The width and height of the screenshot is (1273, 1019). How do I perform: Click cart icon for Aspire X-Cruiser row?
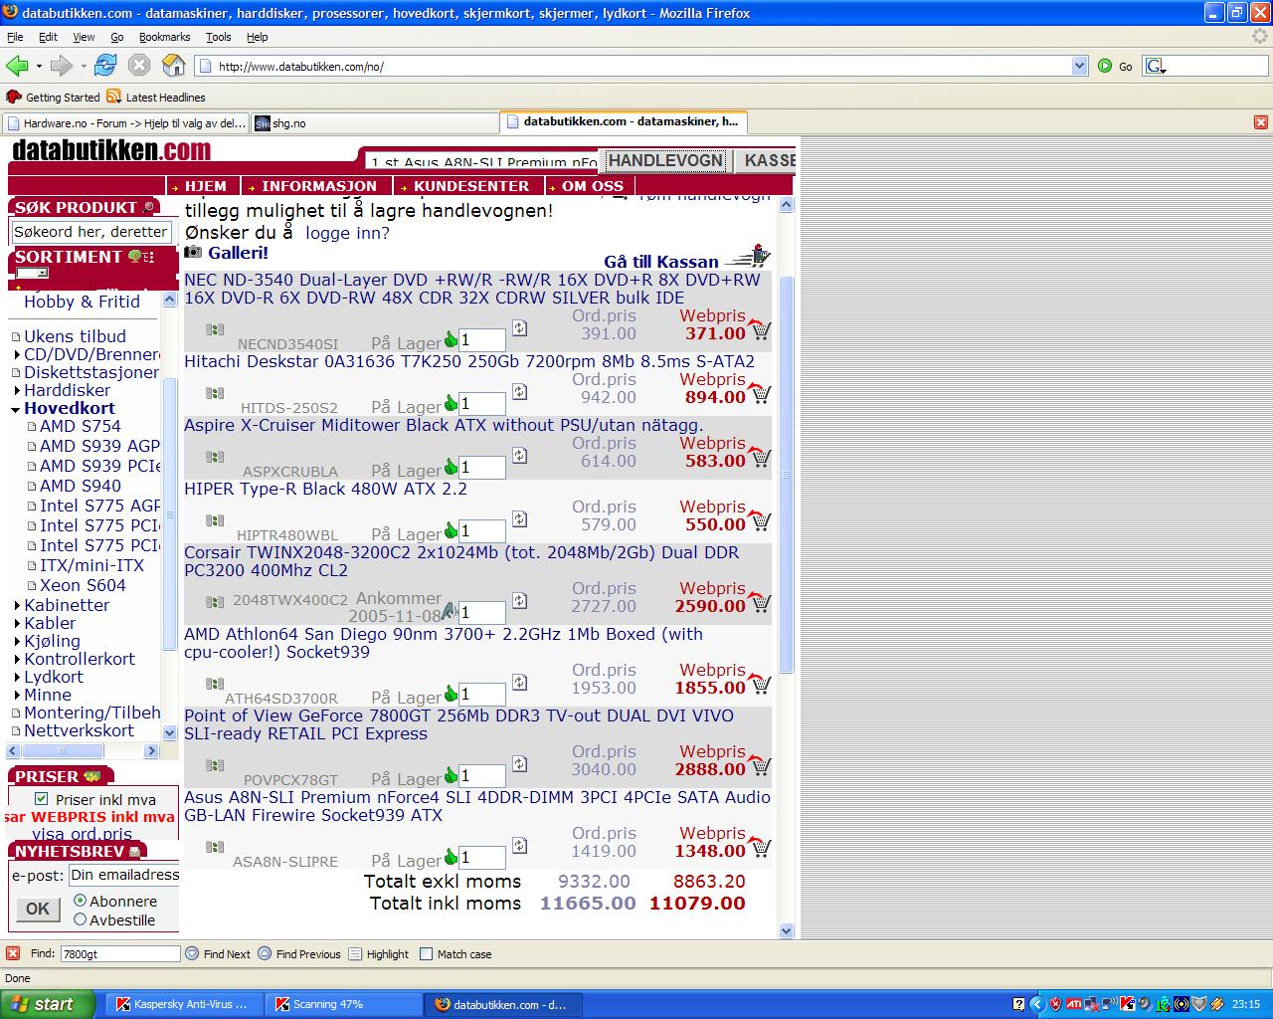[x=761, y=458]
